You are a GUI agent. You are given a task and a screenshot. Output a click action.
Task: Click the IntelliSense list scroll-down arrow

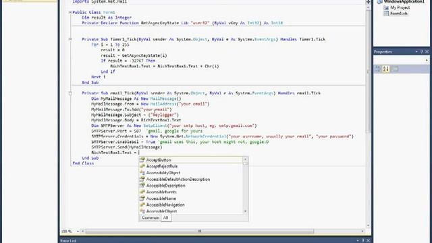pos(245,211)
